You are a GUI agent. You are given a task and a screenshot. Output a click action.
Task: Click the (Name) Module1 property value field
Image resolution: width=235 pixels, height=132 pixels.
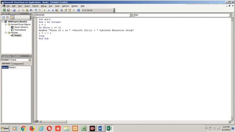[19, 67]
